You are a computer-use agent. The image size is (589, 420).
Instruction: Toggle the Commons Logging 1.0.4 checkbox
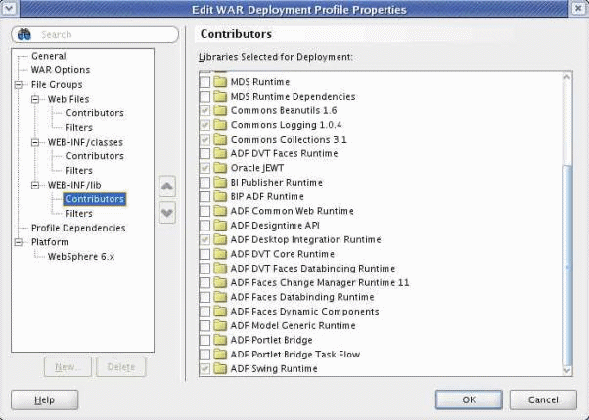click(204, 125)
